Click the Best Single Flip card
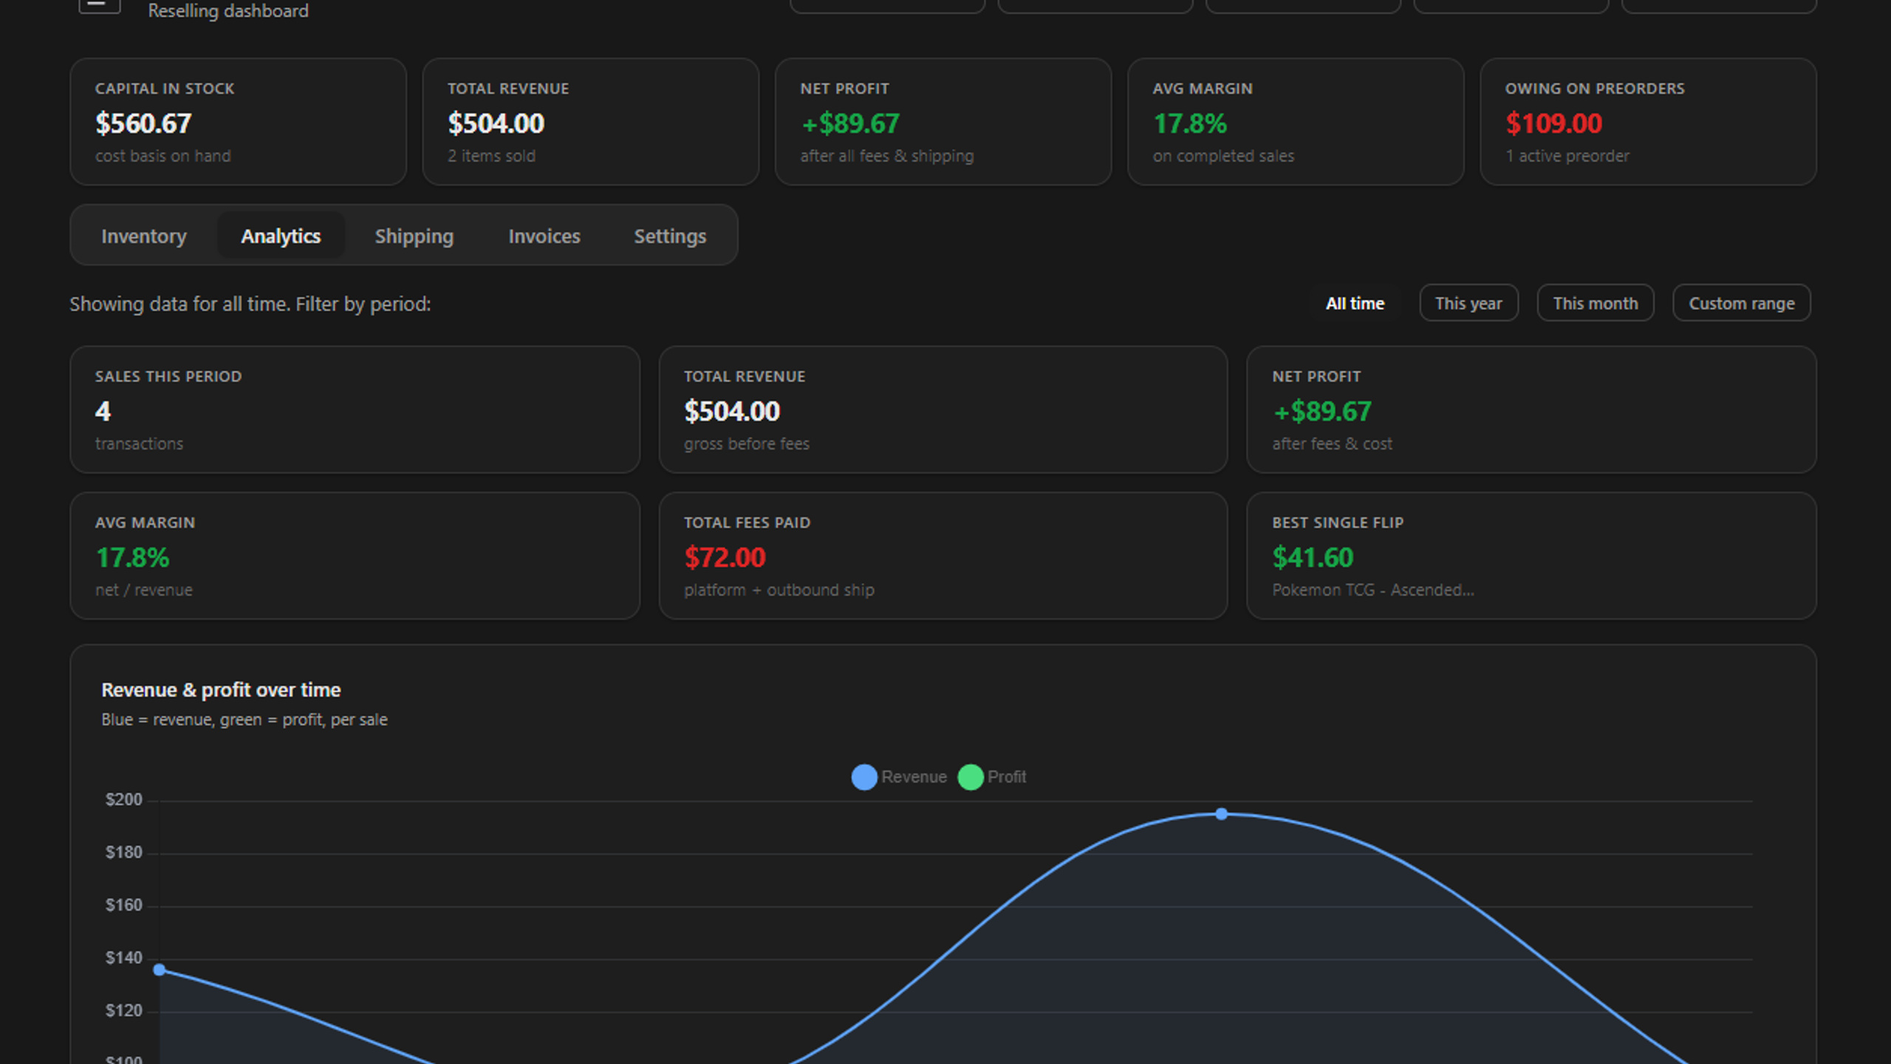 (1531, 556)
